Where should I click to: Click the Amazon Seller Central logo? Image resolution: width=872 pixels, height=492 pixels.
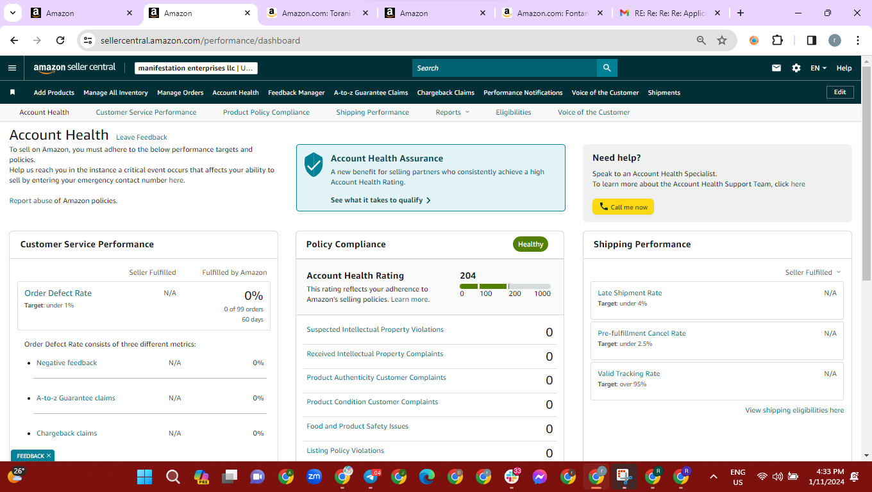point(74,67)
